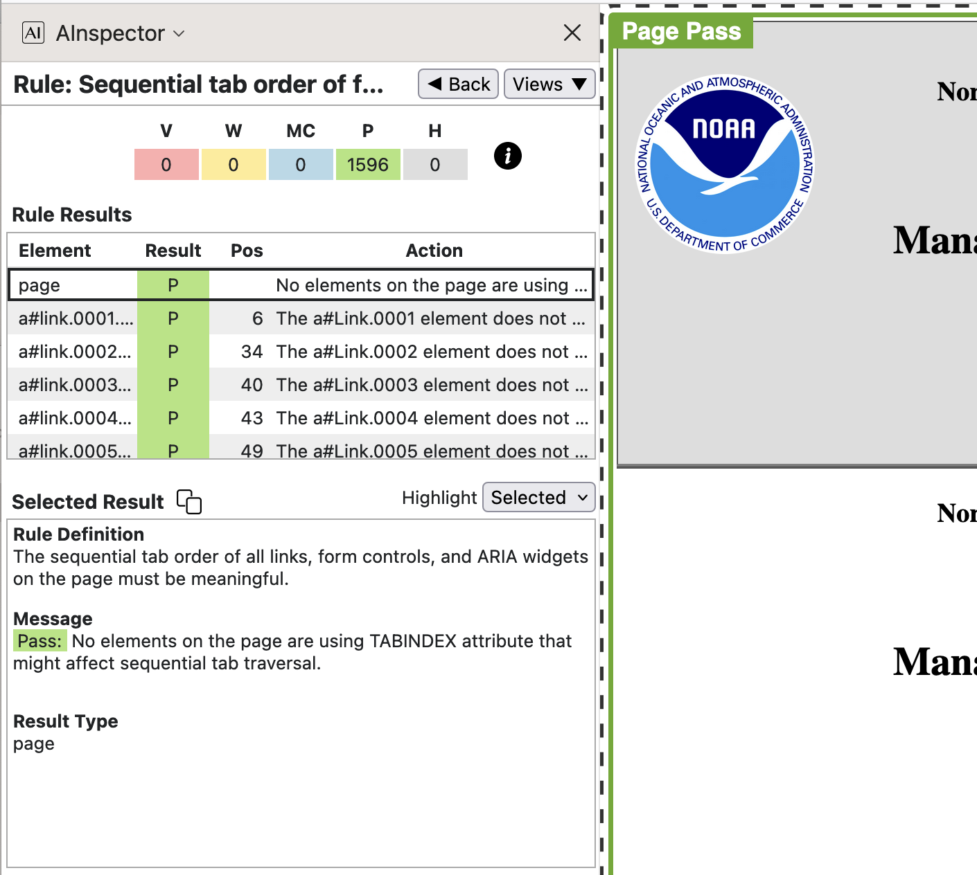Viewport: 977px width, 875px height.
Task: Open the Views dropdown menu
Action: 549,84
